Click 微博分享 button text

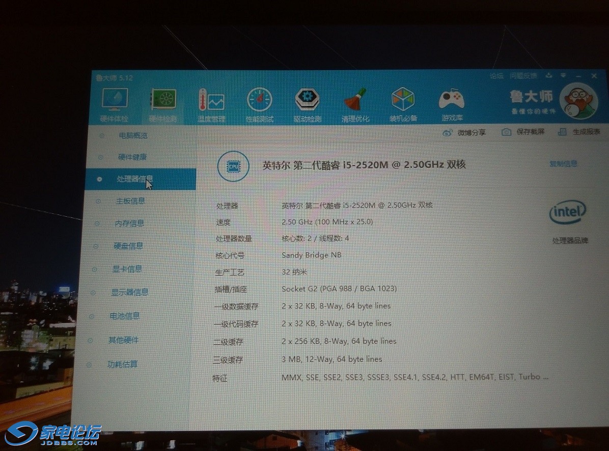(472, 133)
